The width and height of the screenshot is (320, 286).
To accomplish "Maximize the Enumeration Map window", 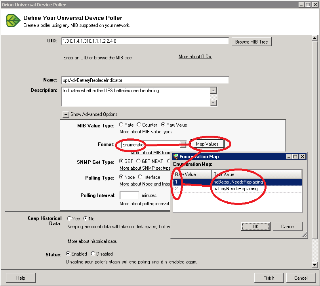I will (295, 157).
